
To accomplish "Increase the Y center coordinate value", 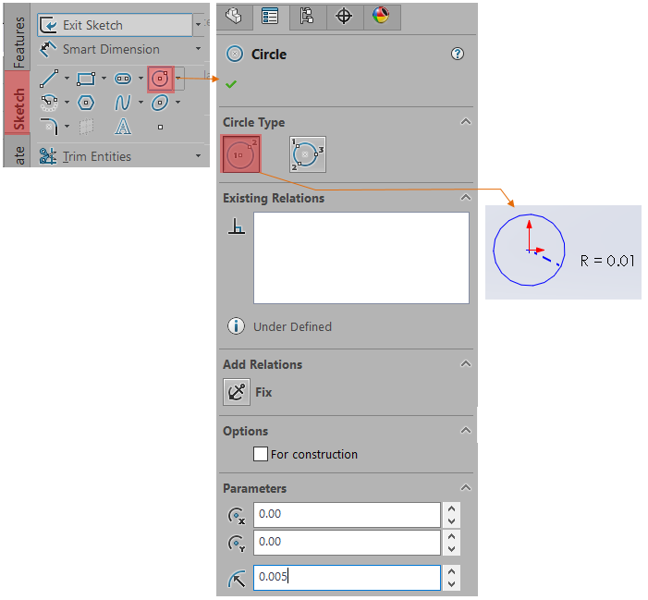I will click(451, 536).
